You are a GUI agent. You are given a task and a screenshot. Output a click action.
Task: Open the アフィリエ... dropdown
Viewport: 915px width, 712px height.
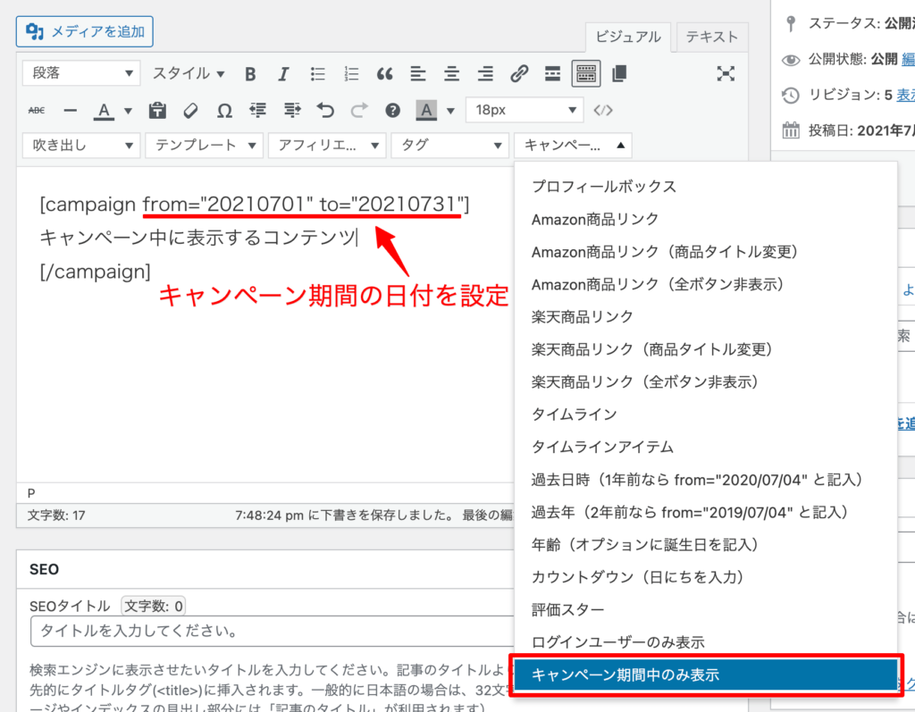tap(327, 146)
